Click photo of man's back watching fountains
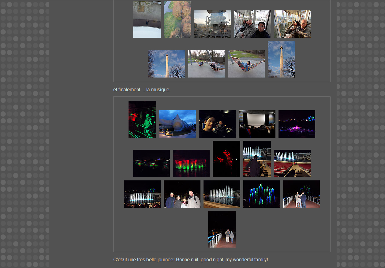Image resolution: width=385 pixels, height=268 pixels. click(x=257, y=159)
